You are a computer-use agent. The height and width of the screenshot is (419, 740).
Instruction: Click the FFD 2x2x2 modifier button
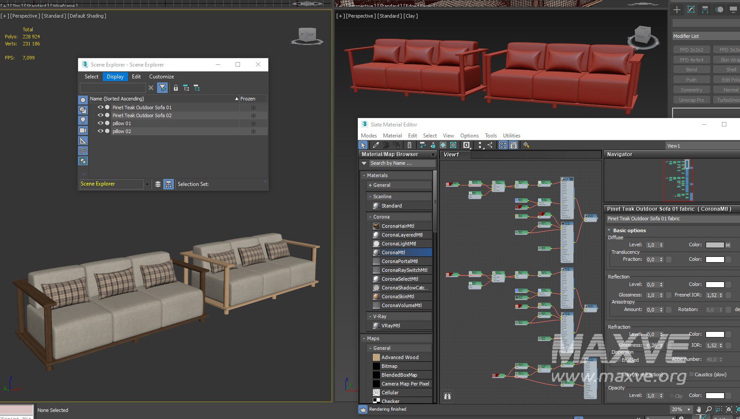691,50
